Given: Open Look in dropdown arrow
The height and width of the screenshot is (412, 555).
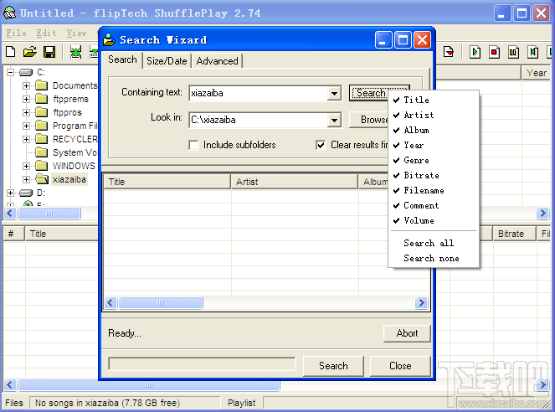Looking at the screenshot, I should [334, 120].
